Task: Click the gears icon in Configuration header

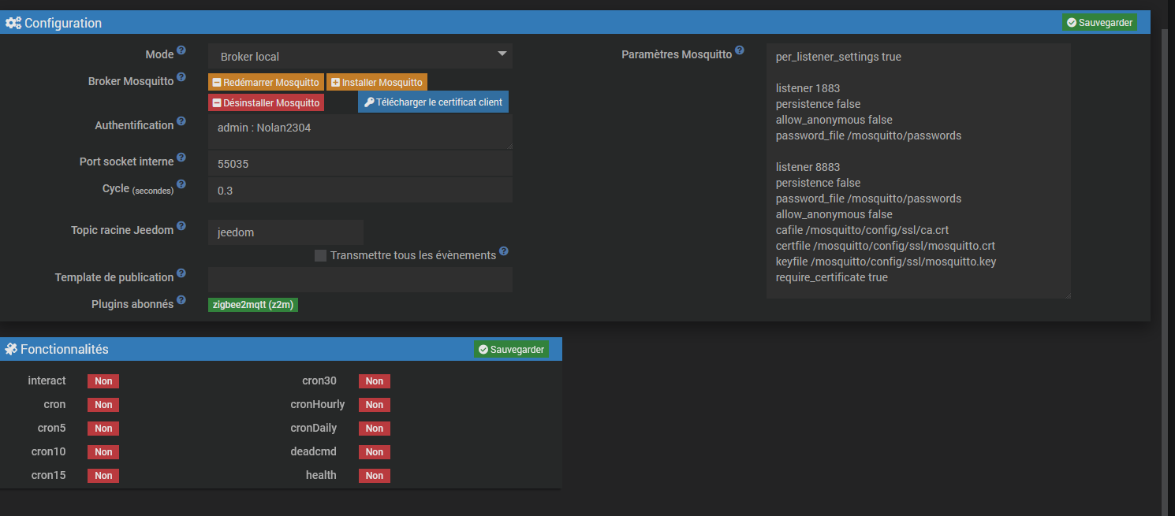Action: (x=13, y=23)
